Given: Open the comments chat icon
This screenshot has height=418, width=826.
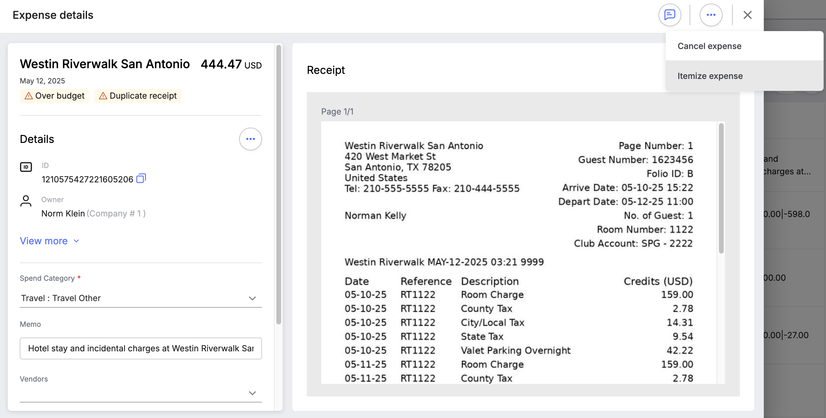Looking at the screenshot, I should 670,15.
